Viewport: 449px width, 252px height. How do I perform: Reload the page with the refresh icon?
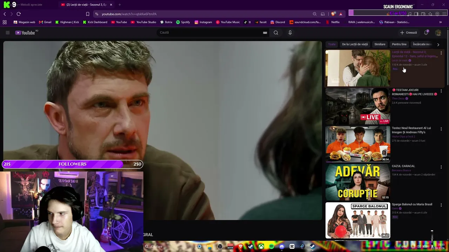coord(19,14)
